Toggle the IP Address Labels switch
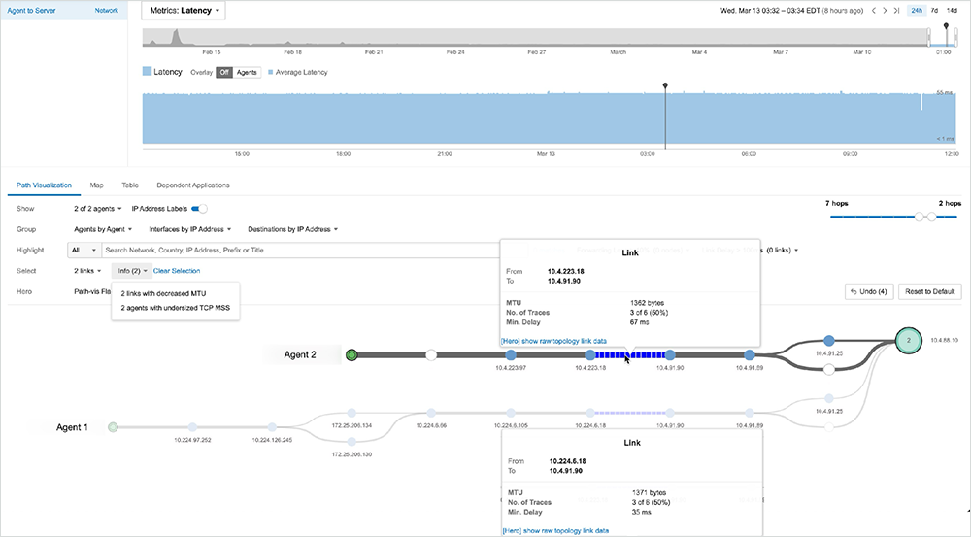 [x=200, y=209]
